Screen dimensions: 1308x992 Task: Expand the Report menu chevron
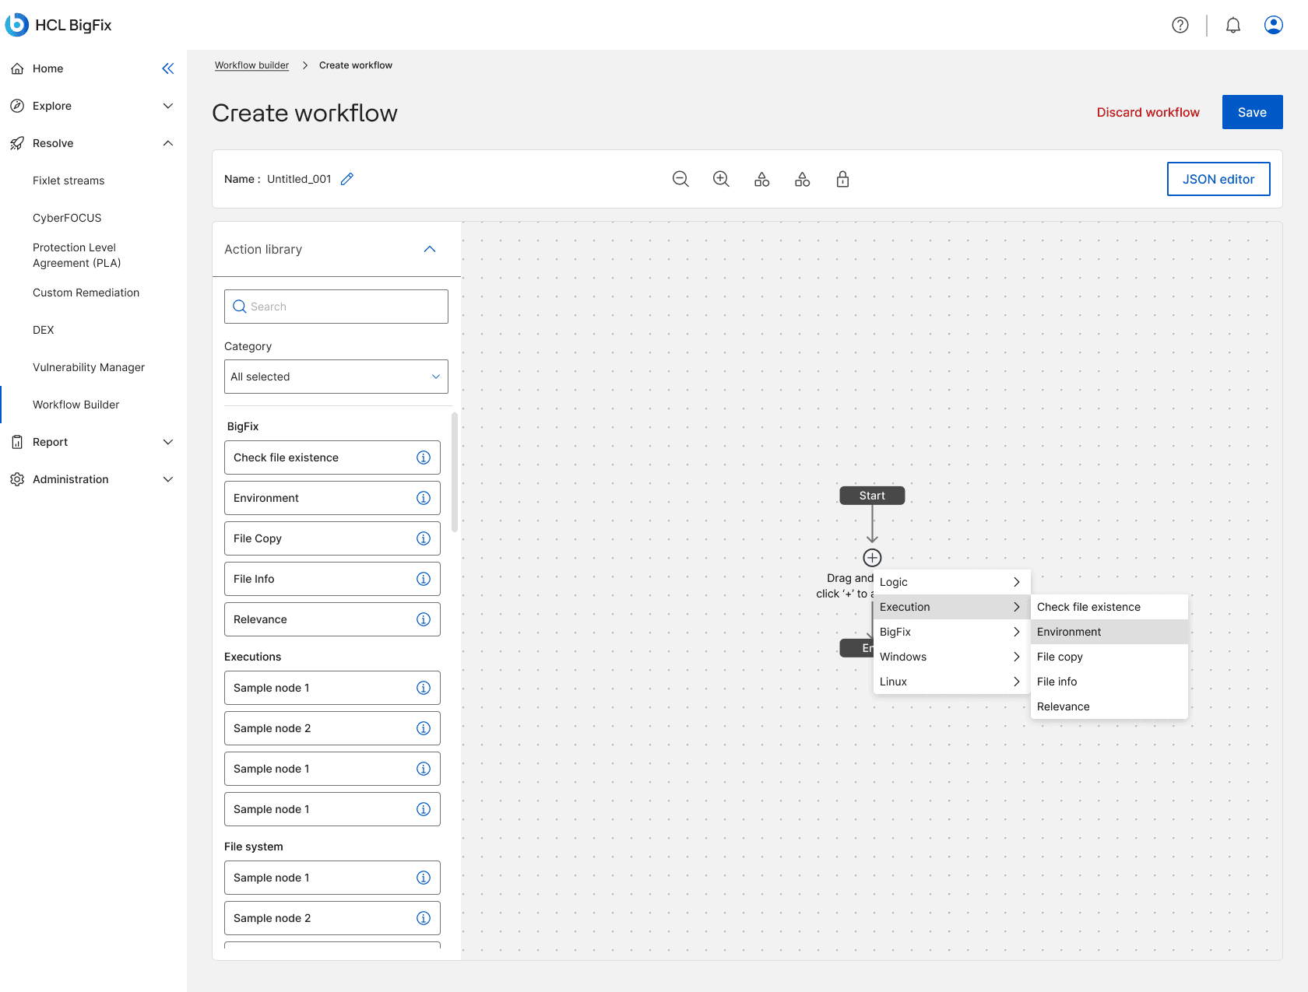pos(168,442)
